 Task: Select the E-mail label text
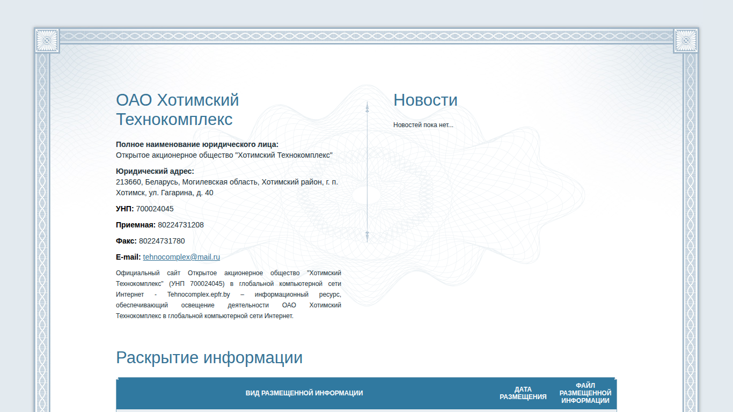pos(128,257)
